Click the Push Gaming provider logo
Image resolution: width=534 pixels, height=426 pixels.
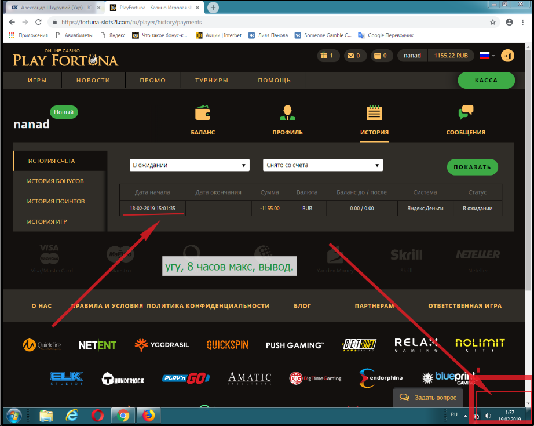coord(295,345)
